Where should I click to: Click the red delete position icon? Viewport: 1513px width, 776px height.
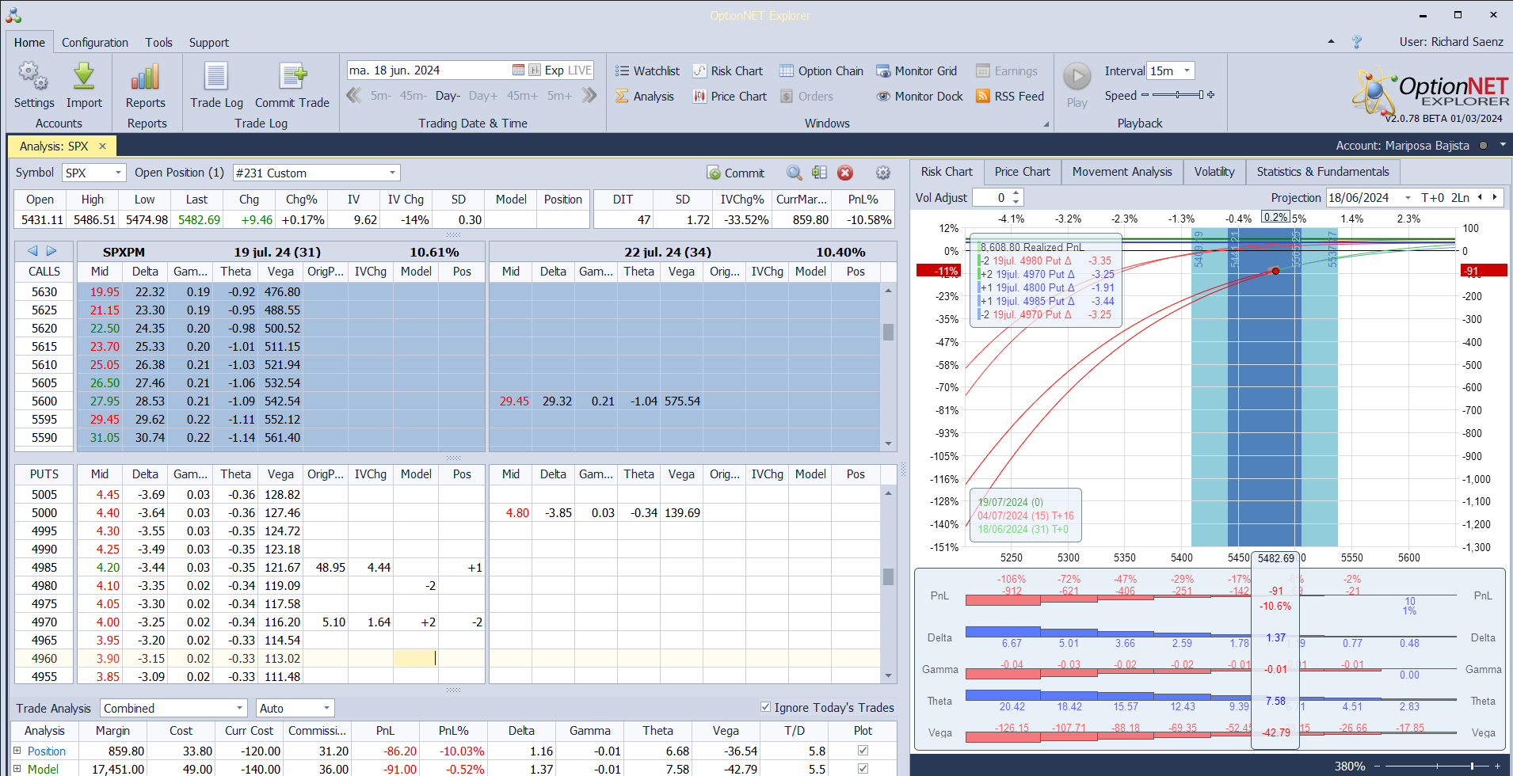point(845,173)
